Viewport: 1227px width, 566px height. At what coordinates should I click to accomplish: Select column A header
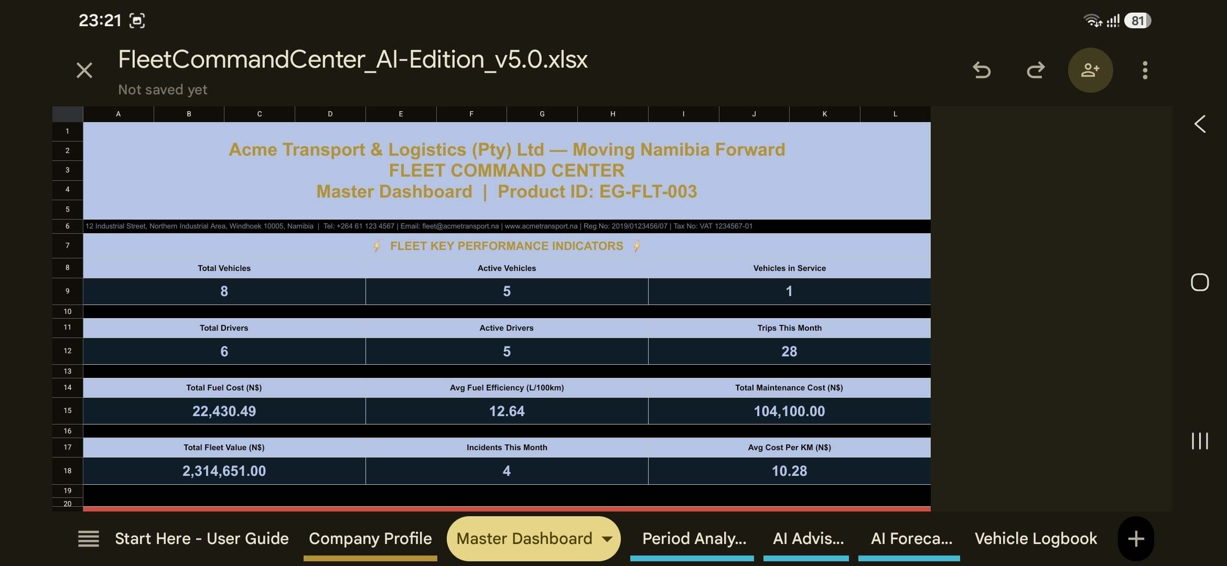pos(119,114)
